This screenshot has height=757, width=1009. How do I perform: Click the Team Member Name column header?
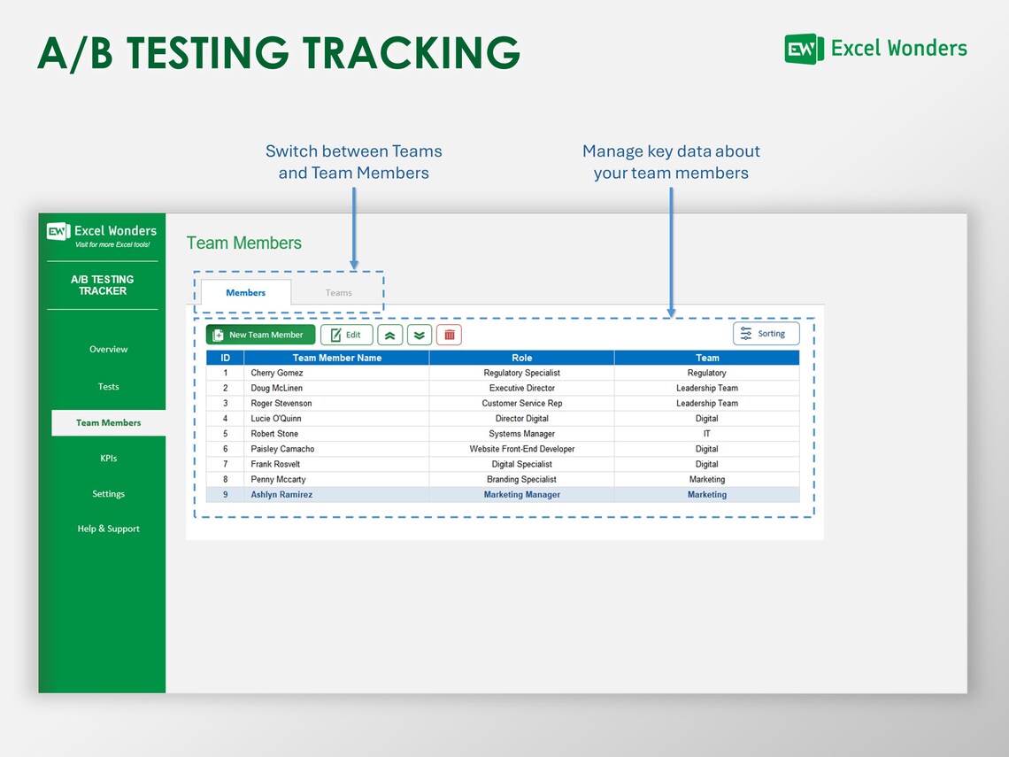[336, 358]
